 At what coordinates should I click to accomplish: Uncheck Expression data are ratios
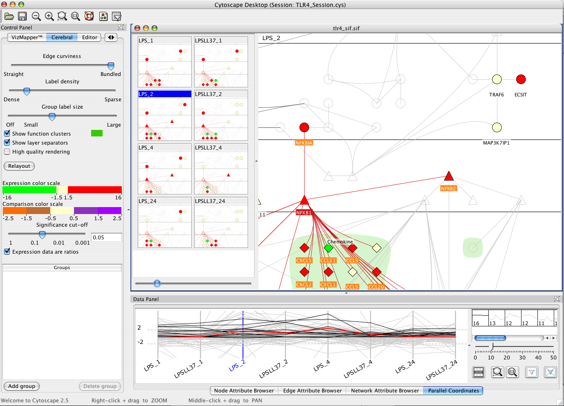click(x=7, y=252)
